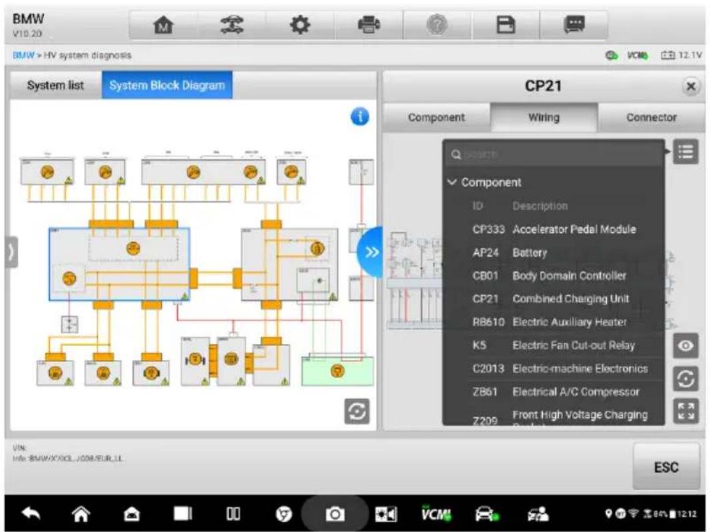Click the printer icon
Image resolution: width=710 pixels, height=532 pixels.
click(x=369, y=25)
